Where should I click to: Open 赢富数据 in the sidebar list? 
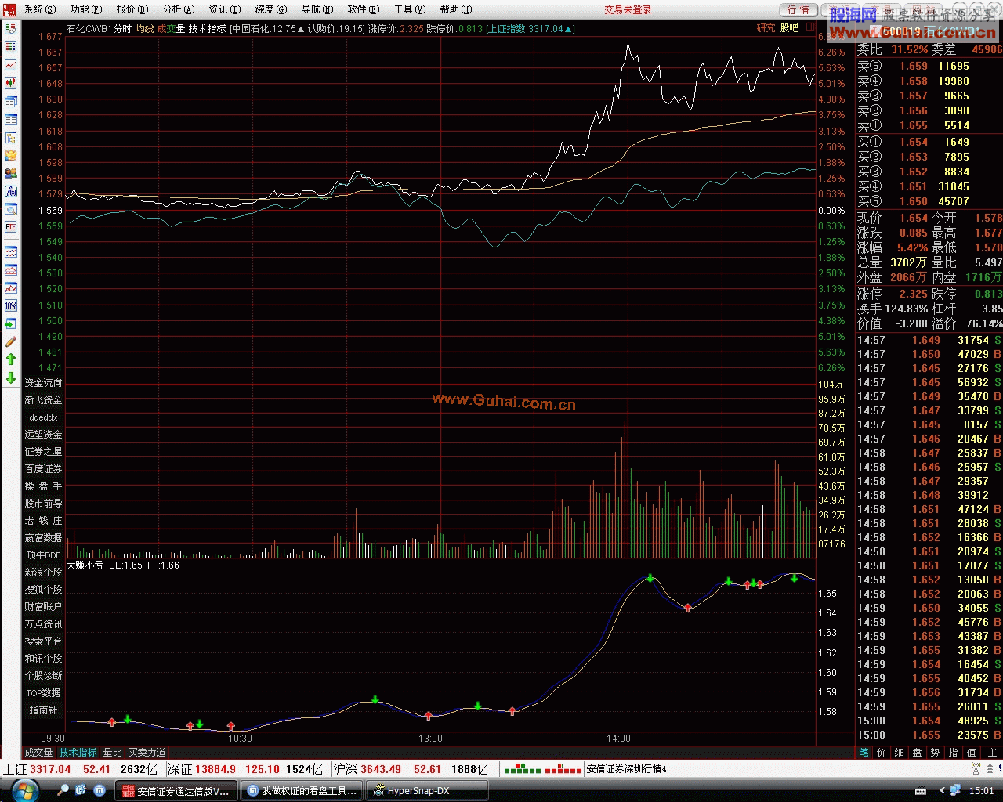43,538
